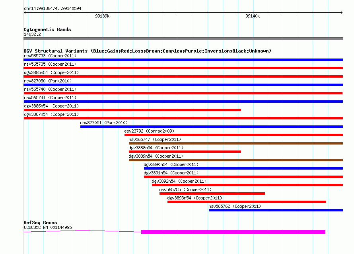The image size is (354, 254).
Task: Open the dgv3888n54 (Cooper2011) label
Action: [x=156, y=148]
